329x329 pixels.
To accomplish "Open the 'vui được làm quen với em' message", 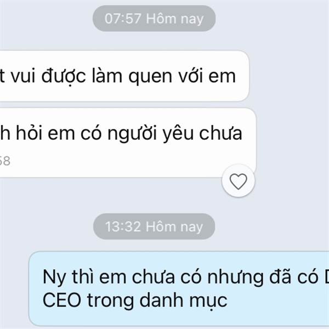I will click(x=124, y=76).
